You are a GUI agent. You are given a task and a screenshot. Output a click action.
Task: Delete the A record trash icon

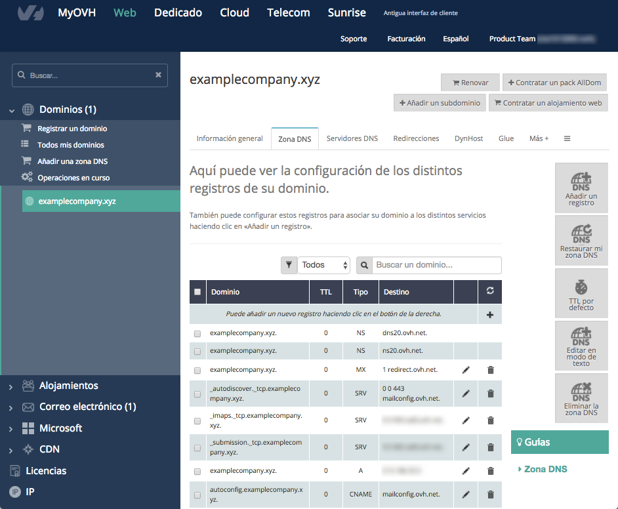pos(490,471)
